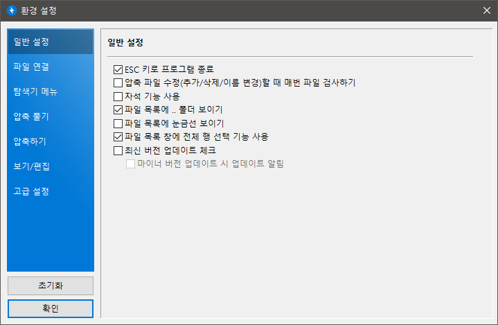
Task: Uncheck ESC 키로 프로그램 종료
Action: pyautogui.click(x=118, y=69)
